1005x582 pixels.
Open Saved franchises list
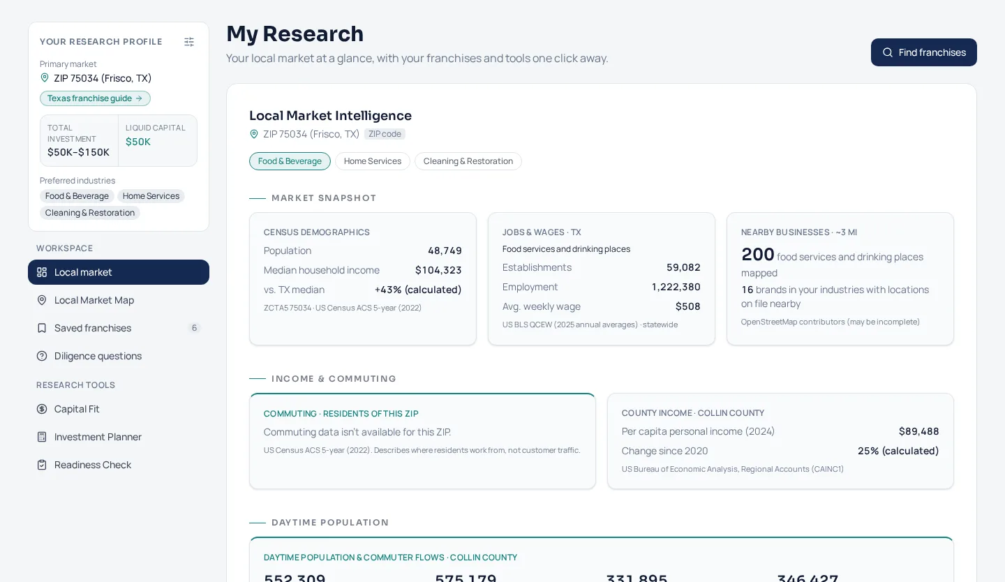[x=119, y=328]
